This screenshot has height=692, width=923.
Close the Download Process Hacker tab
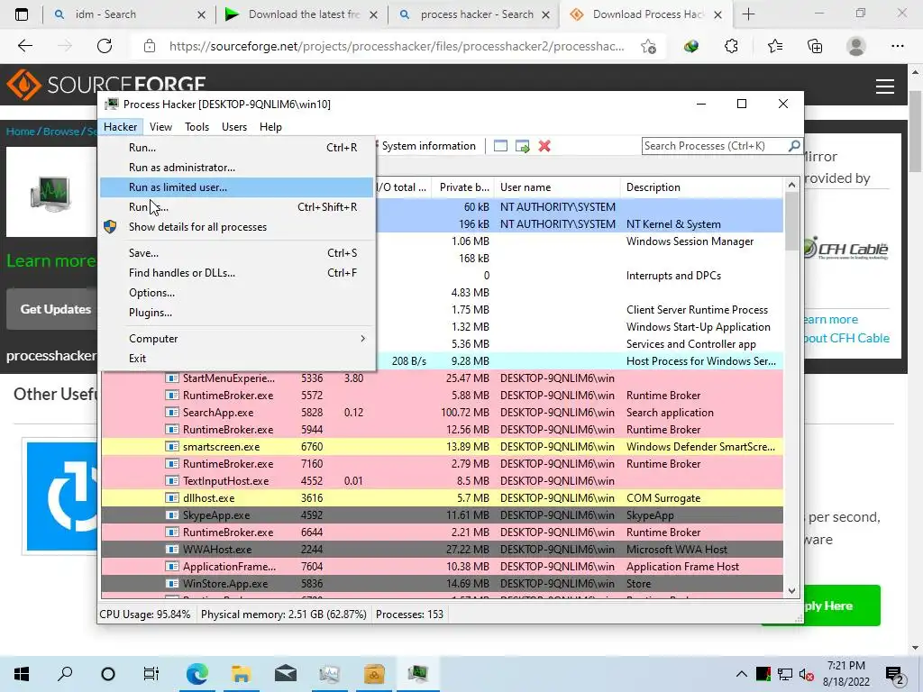pos(717,15)
